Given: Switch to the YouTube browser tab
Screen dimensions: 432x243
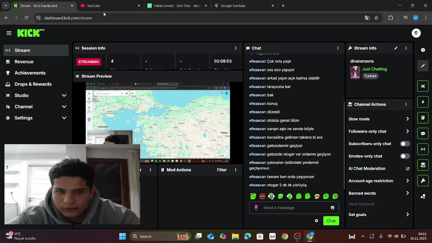Looking at the screenshot, I should coord(110,6).
